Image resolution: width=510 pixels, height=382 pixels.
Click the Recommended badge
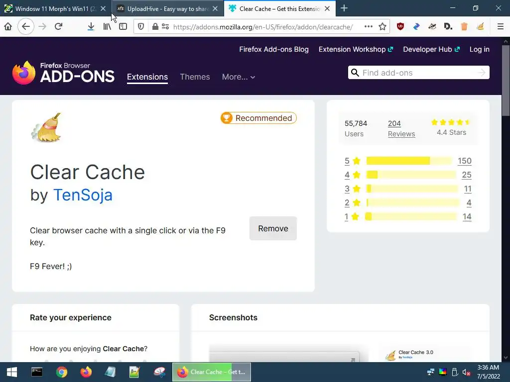(258, 118)
